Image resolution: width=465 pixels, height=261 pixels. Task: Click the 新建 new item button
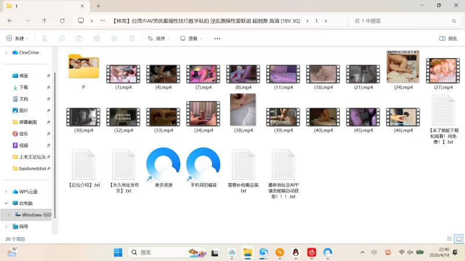pyautogui.click(x=19, y=38)
